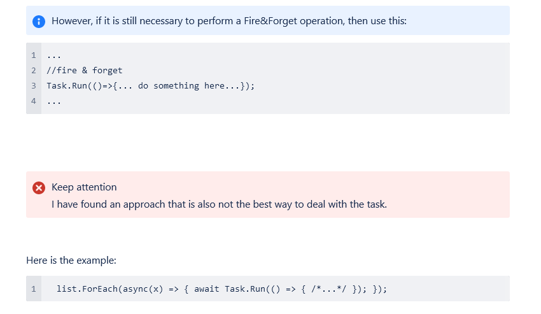This screenshot has width=541, height=314.
Task: Click the word 'forget' in the comment
Action: point(108,71)
